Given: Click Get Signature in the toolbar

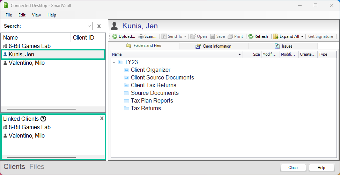Looking at the screenshot, I should click(x=320, y=36).
